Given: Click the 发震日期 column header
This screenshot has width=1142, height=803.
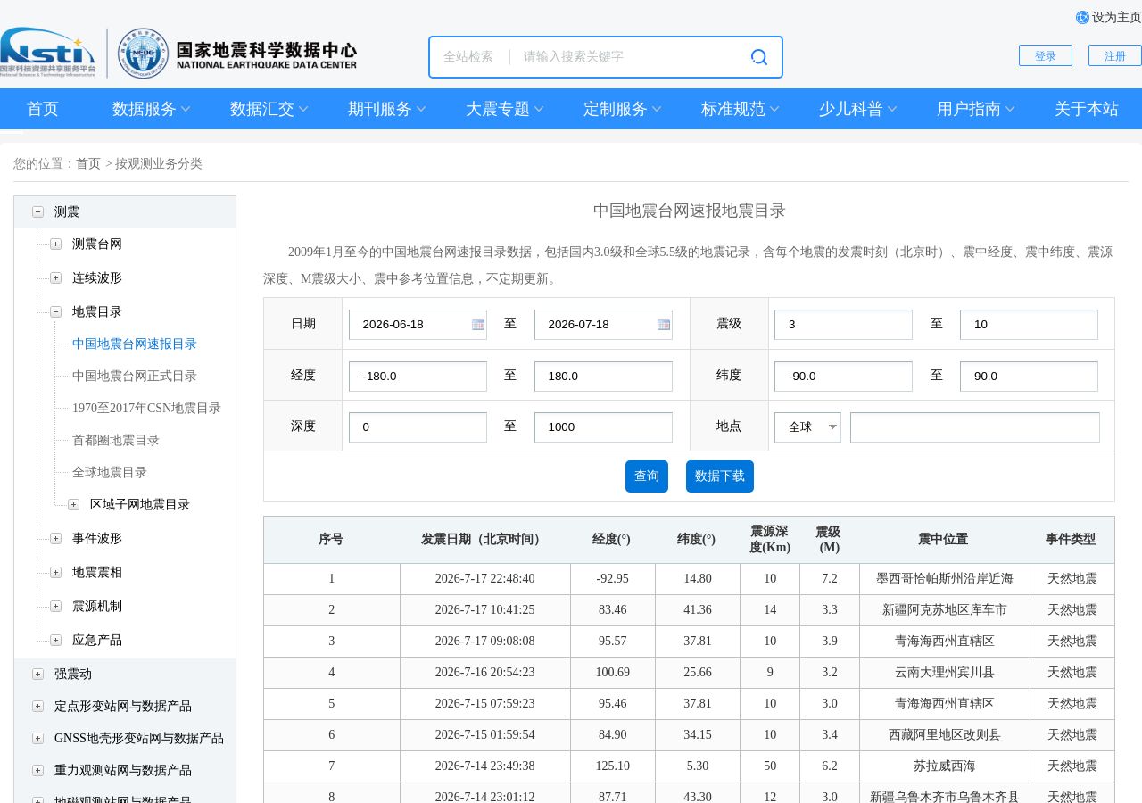Looking at the screenshot, I should (485, 540).
